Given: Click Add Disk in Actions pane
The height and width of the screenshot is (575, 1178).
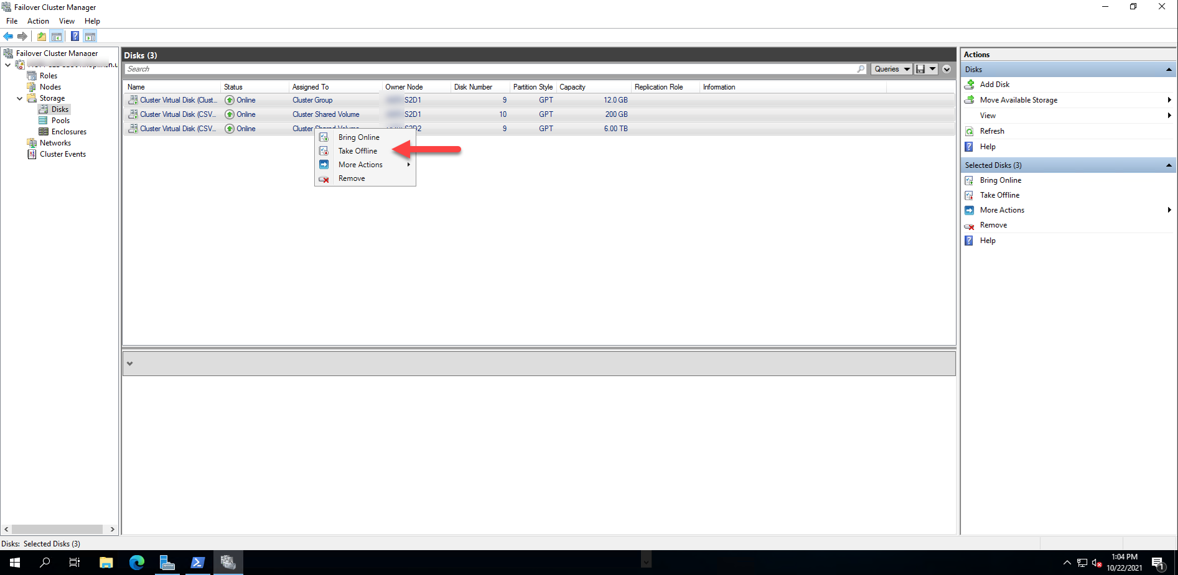Looking at the screenshot, I should pos(994,85).
